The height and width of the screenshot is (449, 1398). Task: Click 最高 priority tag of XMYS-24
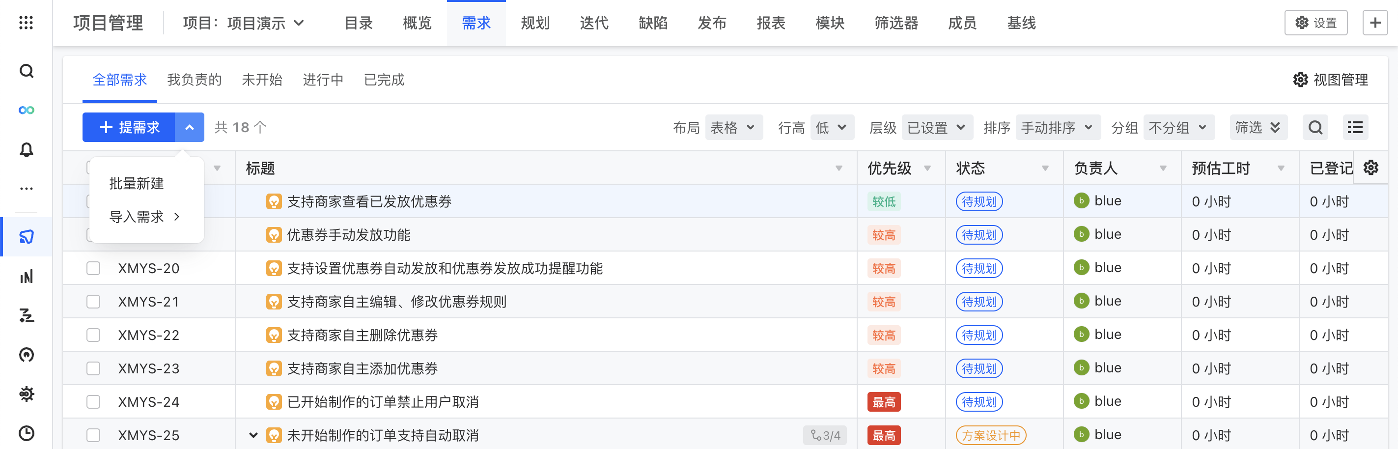[884, 402]
